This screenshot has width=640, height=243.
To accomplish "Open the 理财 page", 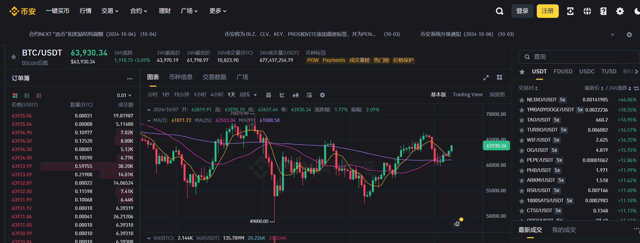I will [165, 11].
